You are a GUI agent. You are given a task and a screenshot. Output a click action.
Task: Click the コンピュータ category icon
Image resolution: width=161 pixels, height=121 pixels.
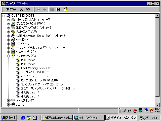tap(13, 44)
